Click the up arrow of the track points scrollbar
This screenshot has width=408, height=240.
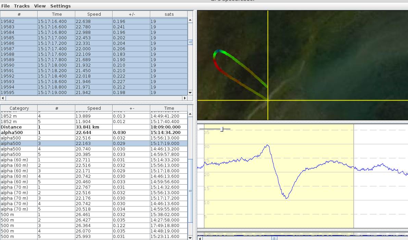click(x=190, y=20)
